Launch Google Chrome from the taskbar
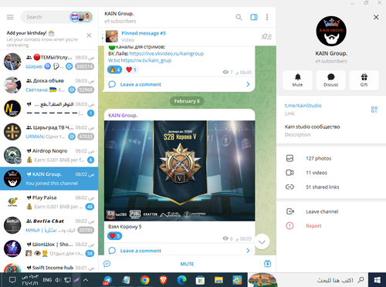 145,280
